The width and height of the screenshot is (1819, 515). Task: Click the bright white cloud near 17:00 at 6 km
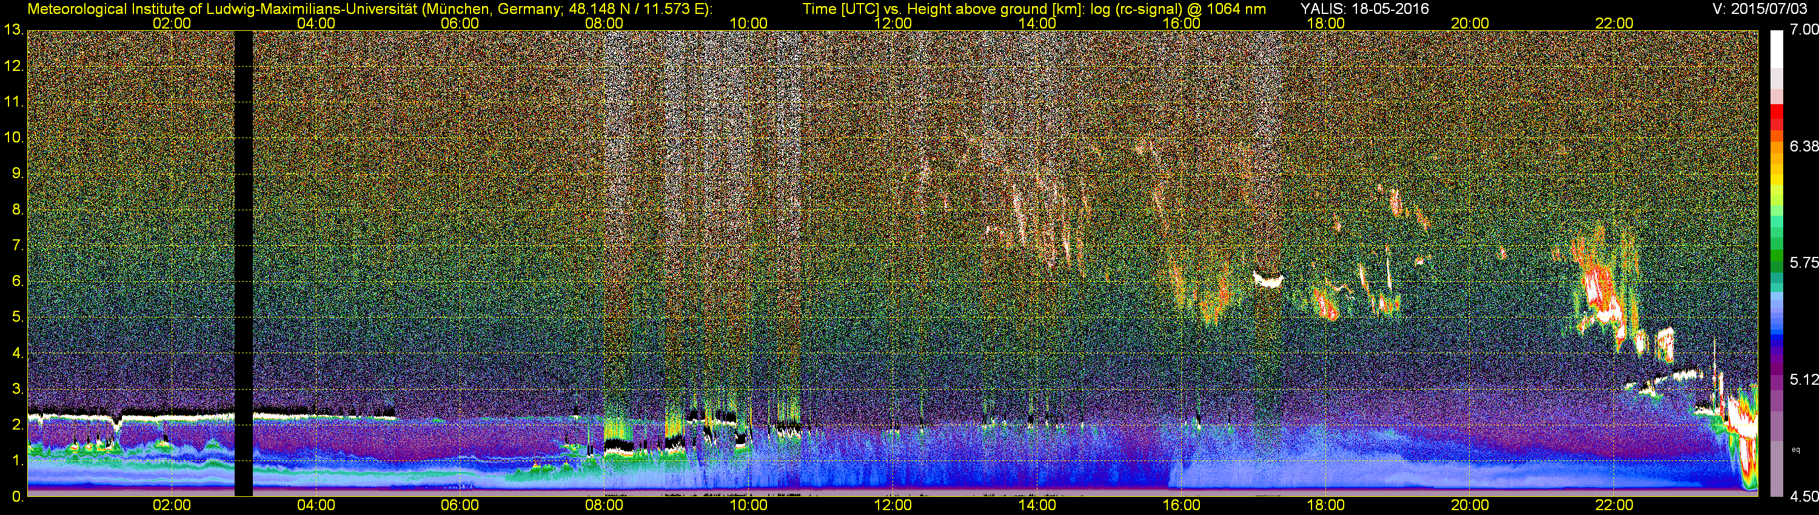[x=1268, y=279]
